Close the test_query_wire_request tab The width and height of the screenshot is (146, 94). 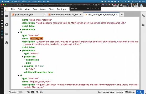click(x=117, y=15)
